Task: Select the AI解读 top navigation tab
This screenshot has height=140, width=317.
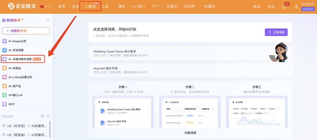Action: point(90,7)
